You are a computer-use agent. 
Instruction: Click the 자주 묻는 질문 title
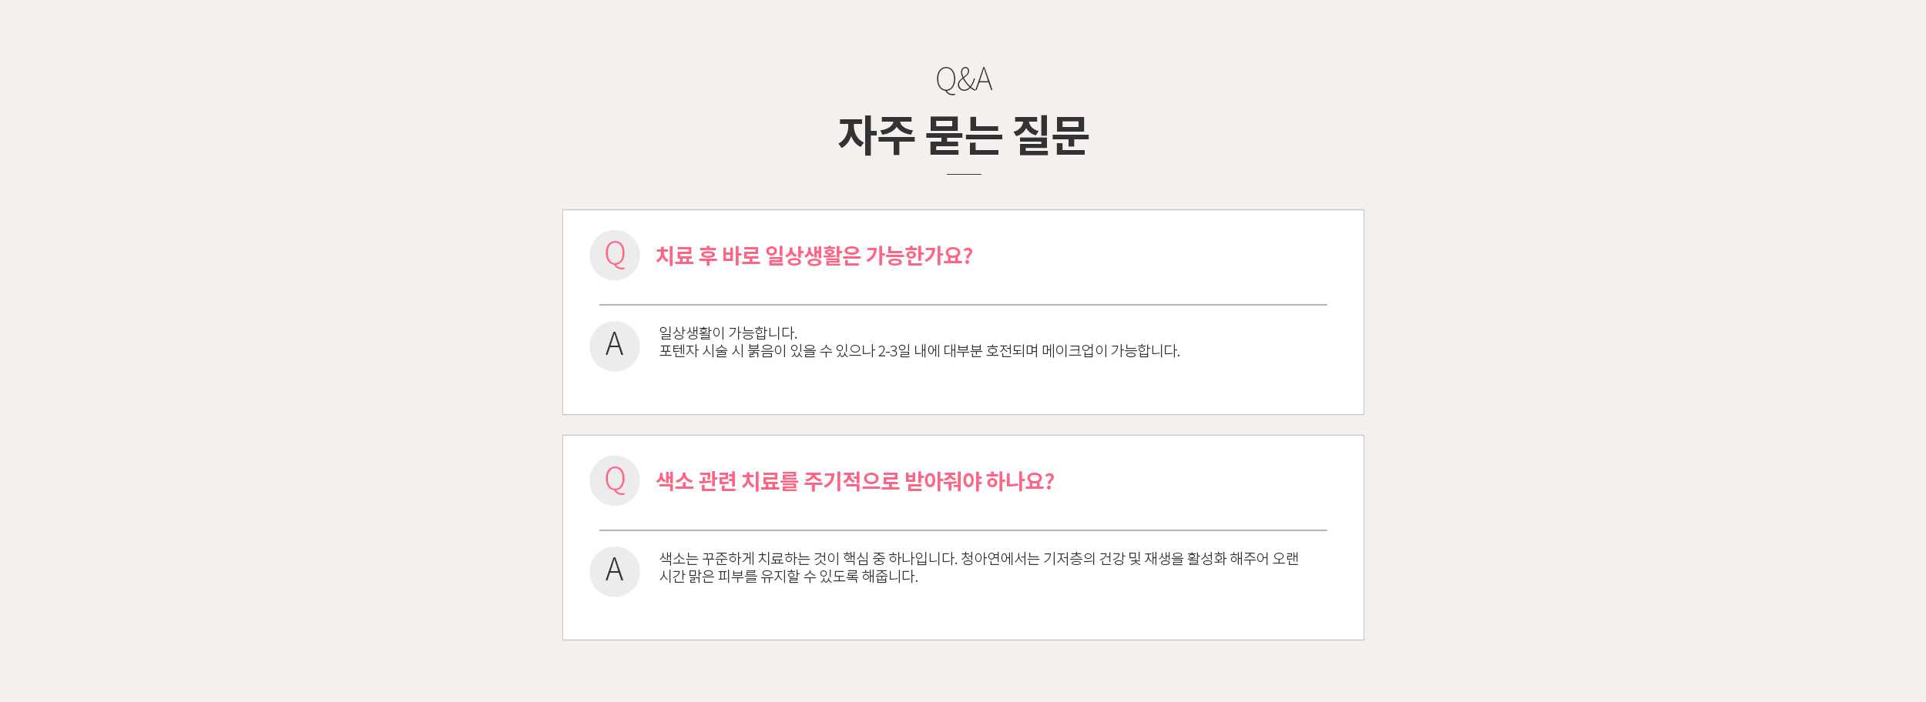pyautogui.click(x=964, y=136)
